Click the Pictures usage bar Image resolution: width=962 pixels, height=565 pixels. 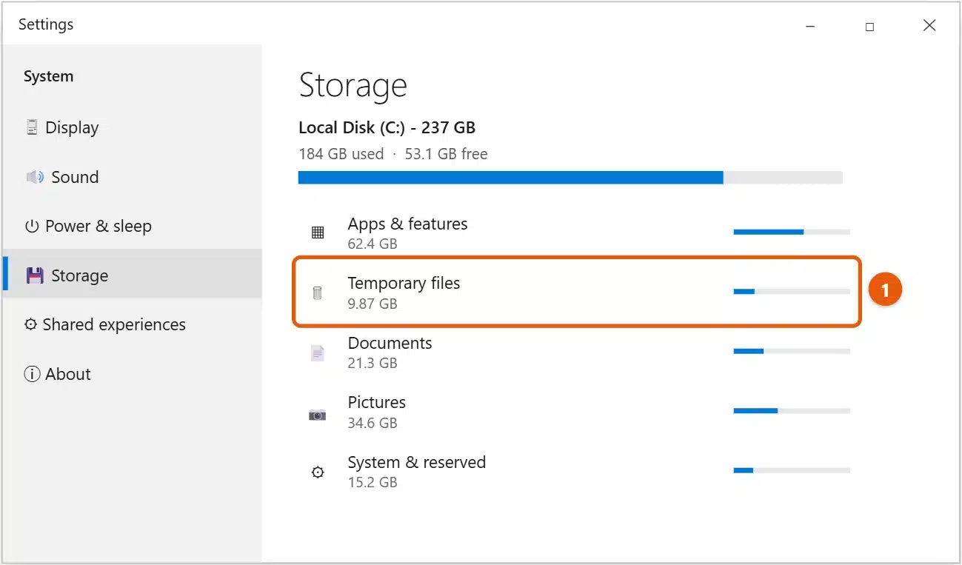coord(792,410)
